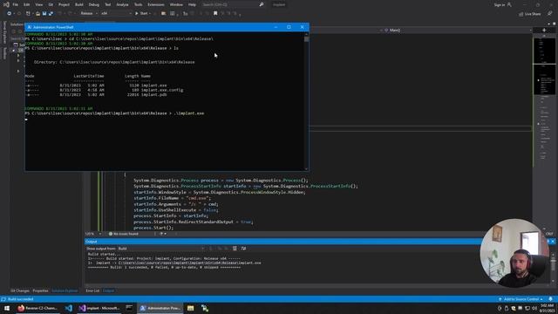
Task: Switch to the Solution Explorer tab
Action: pyautogui.click(x=65, y=290)
